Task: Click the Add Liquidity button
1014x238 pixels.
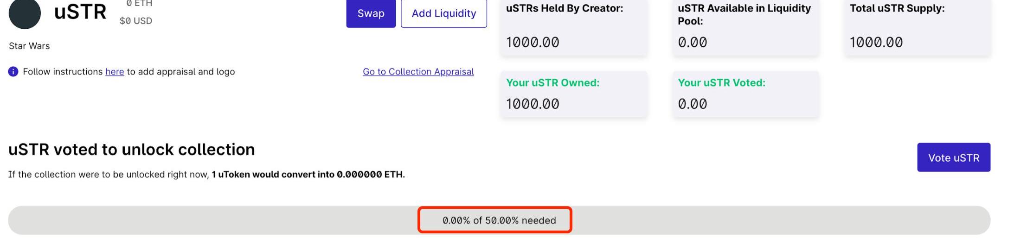Action: click(x=443, y=13)
